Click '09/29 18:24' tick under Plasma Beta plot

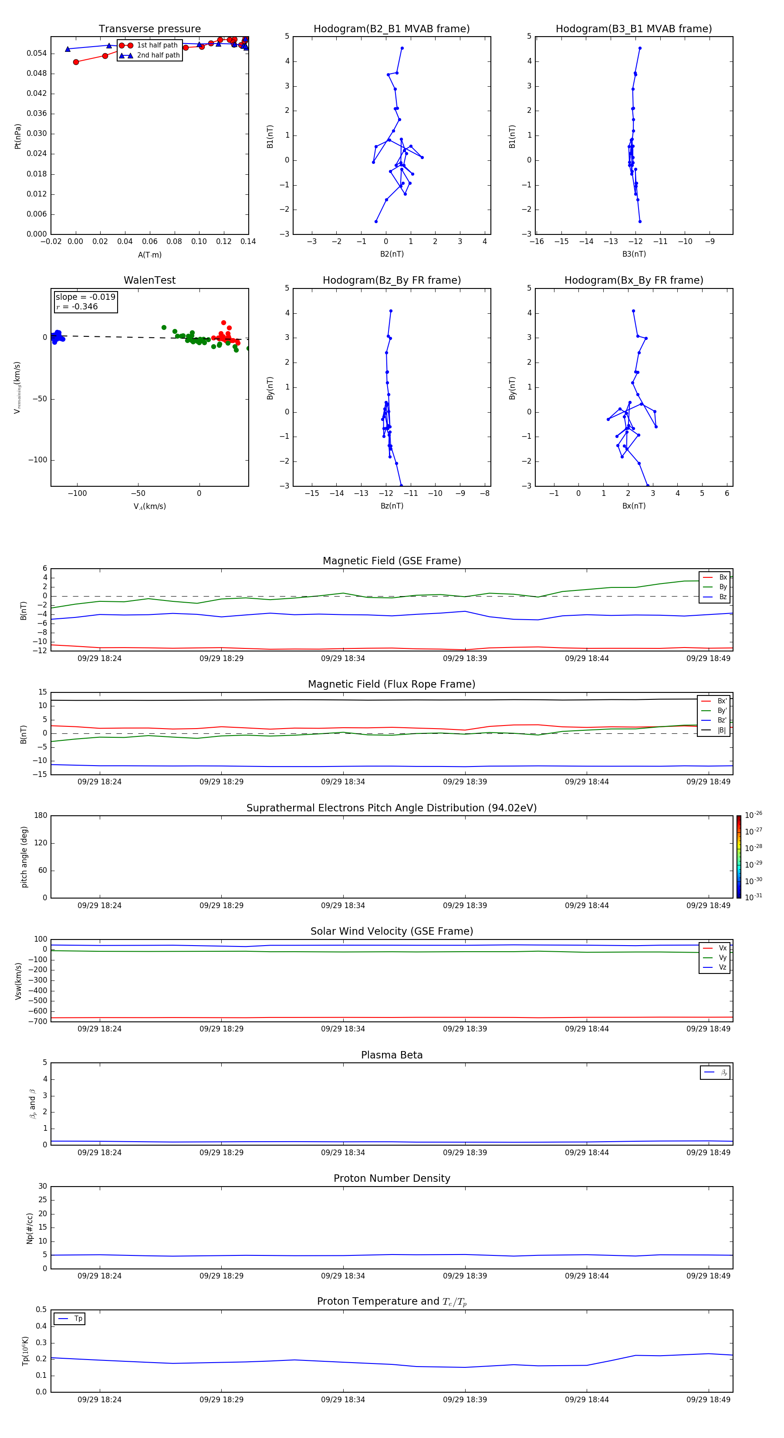coord(99,1152)
